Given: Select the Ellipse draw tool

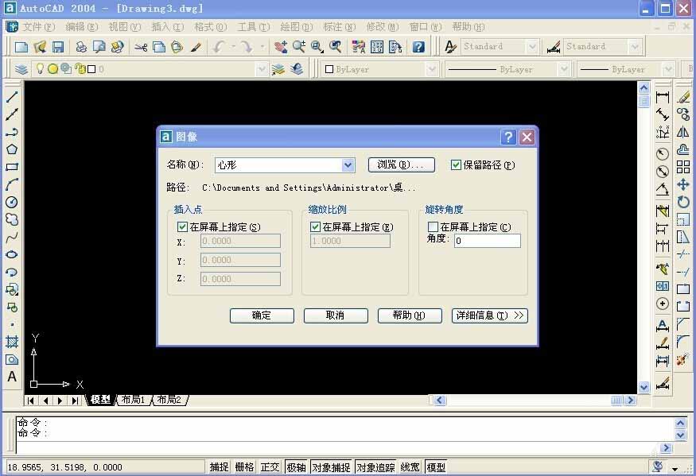Looking at the screenshot, I should pyautogui.click(x=12, y=254).
